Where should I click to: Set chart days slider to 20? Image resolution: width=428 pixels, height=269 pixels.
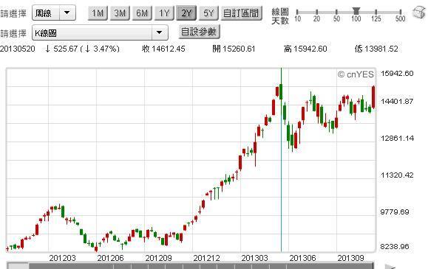pyautogui.click(x=316, y=12)
